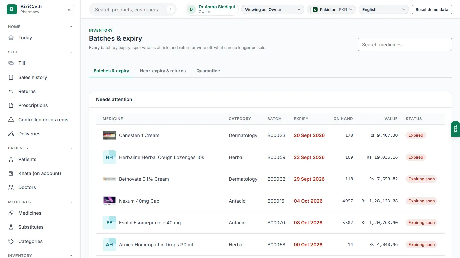This screenshot has height=258, width=460.
Task: Click the Search products, customers field
Action: [x=133, y=10]
